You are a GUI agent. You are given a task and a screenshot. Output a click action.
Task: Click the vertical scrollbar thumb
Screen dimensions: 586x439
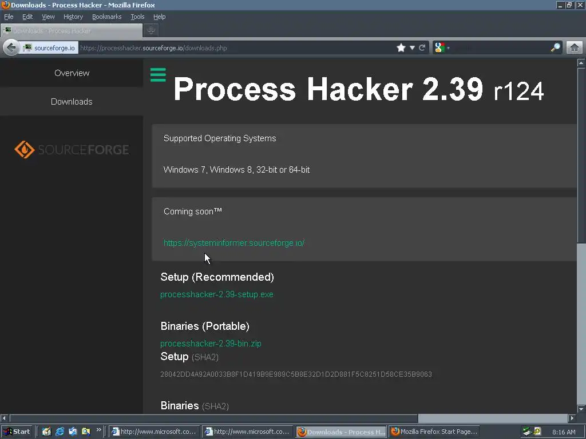tap(581, 155)
